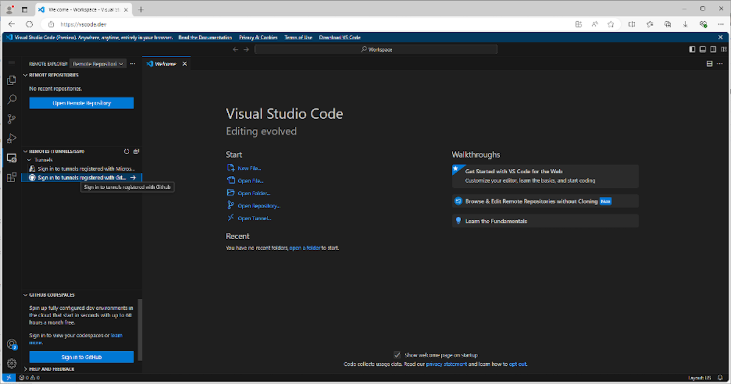This screenshot has width=731, height=384.
Task: Select the Remote Explorer activity bar icon
Action: click(x=11, y=158)
